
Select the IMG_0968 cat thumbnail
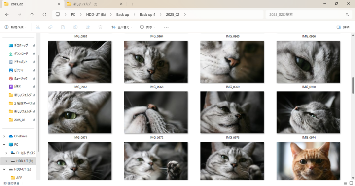click(x=156, y=62)
